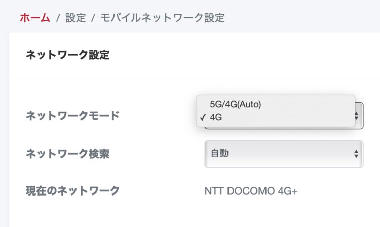This screenshot has width=380, height=227.
Task: Click the (Auto) portion of 5G/4G option
Action: point(249,104)
